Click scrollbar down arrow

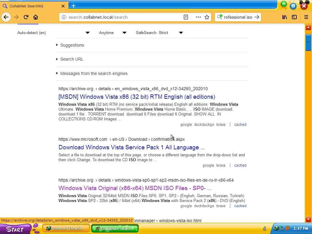pyautogui.click(x=308, y=219)
